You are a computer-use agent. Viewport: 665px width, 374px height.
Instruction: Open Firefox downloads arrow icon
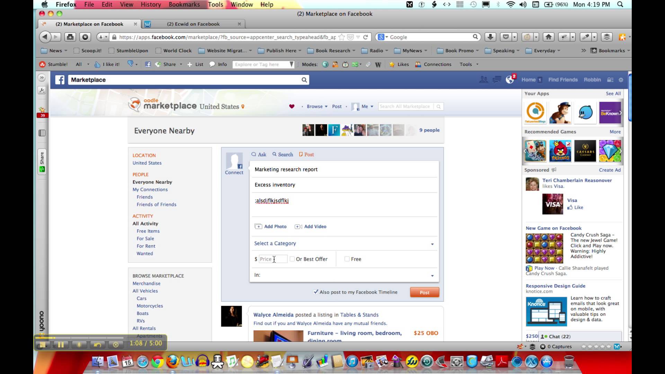(490, 37)
